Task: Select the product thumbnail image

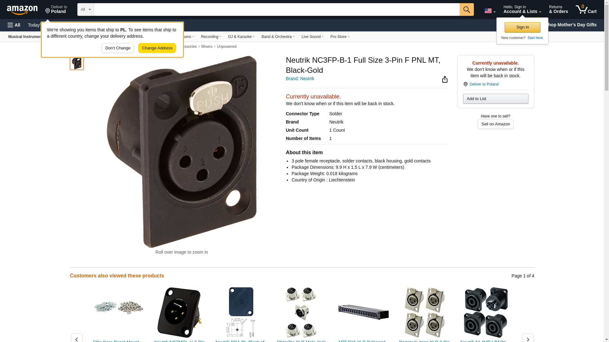Action: click(77, 63)
